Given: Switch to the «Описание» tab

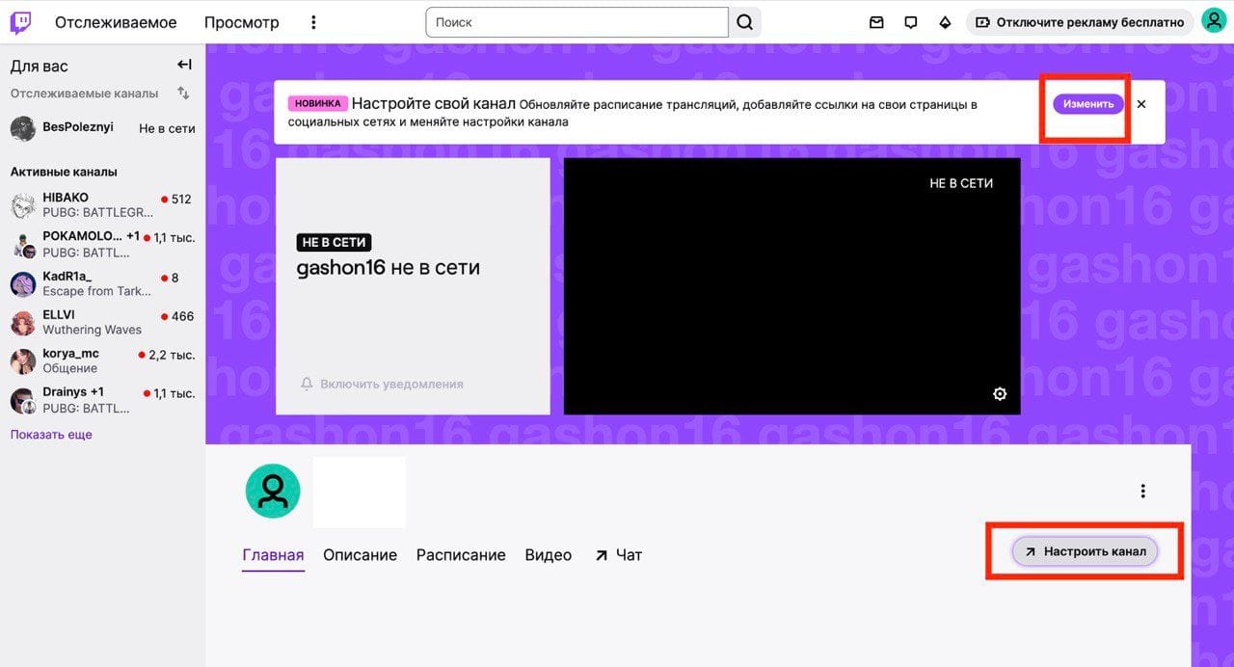Looking at the screenshot, I should click(x=360, y=555).
